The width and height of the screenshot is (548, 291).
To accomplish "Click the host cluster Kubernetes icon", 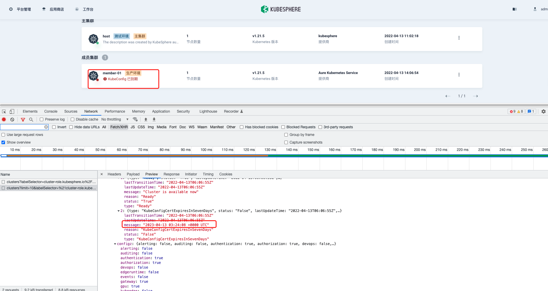I will pos(93,39).
